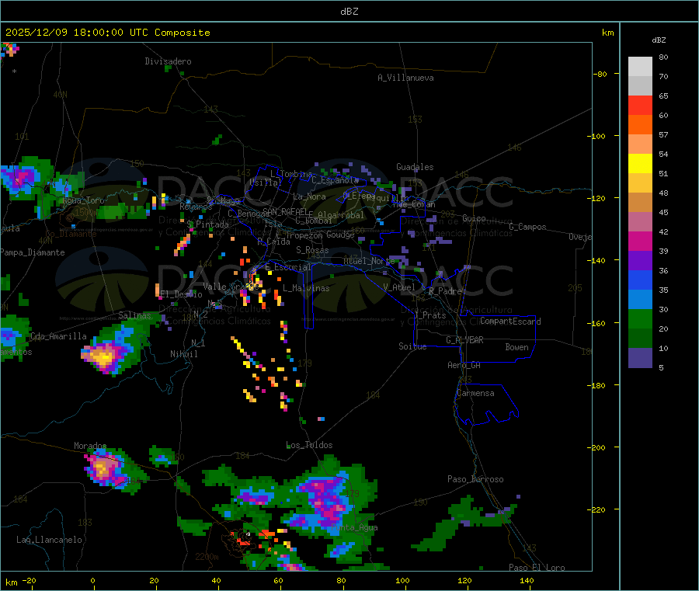
Task: Pick the green 30-20 dBZ legend band
Action: pyautogui.click(x=640, y=318)
